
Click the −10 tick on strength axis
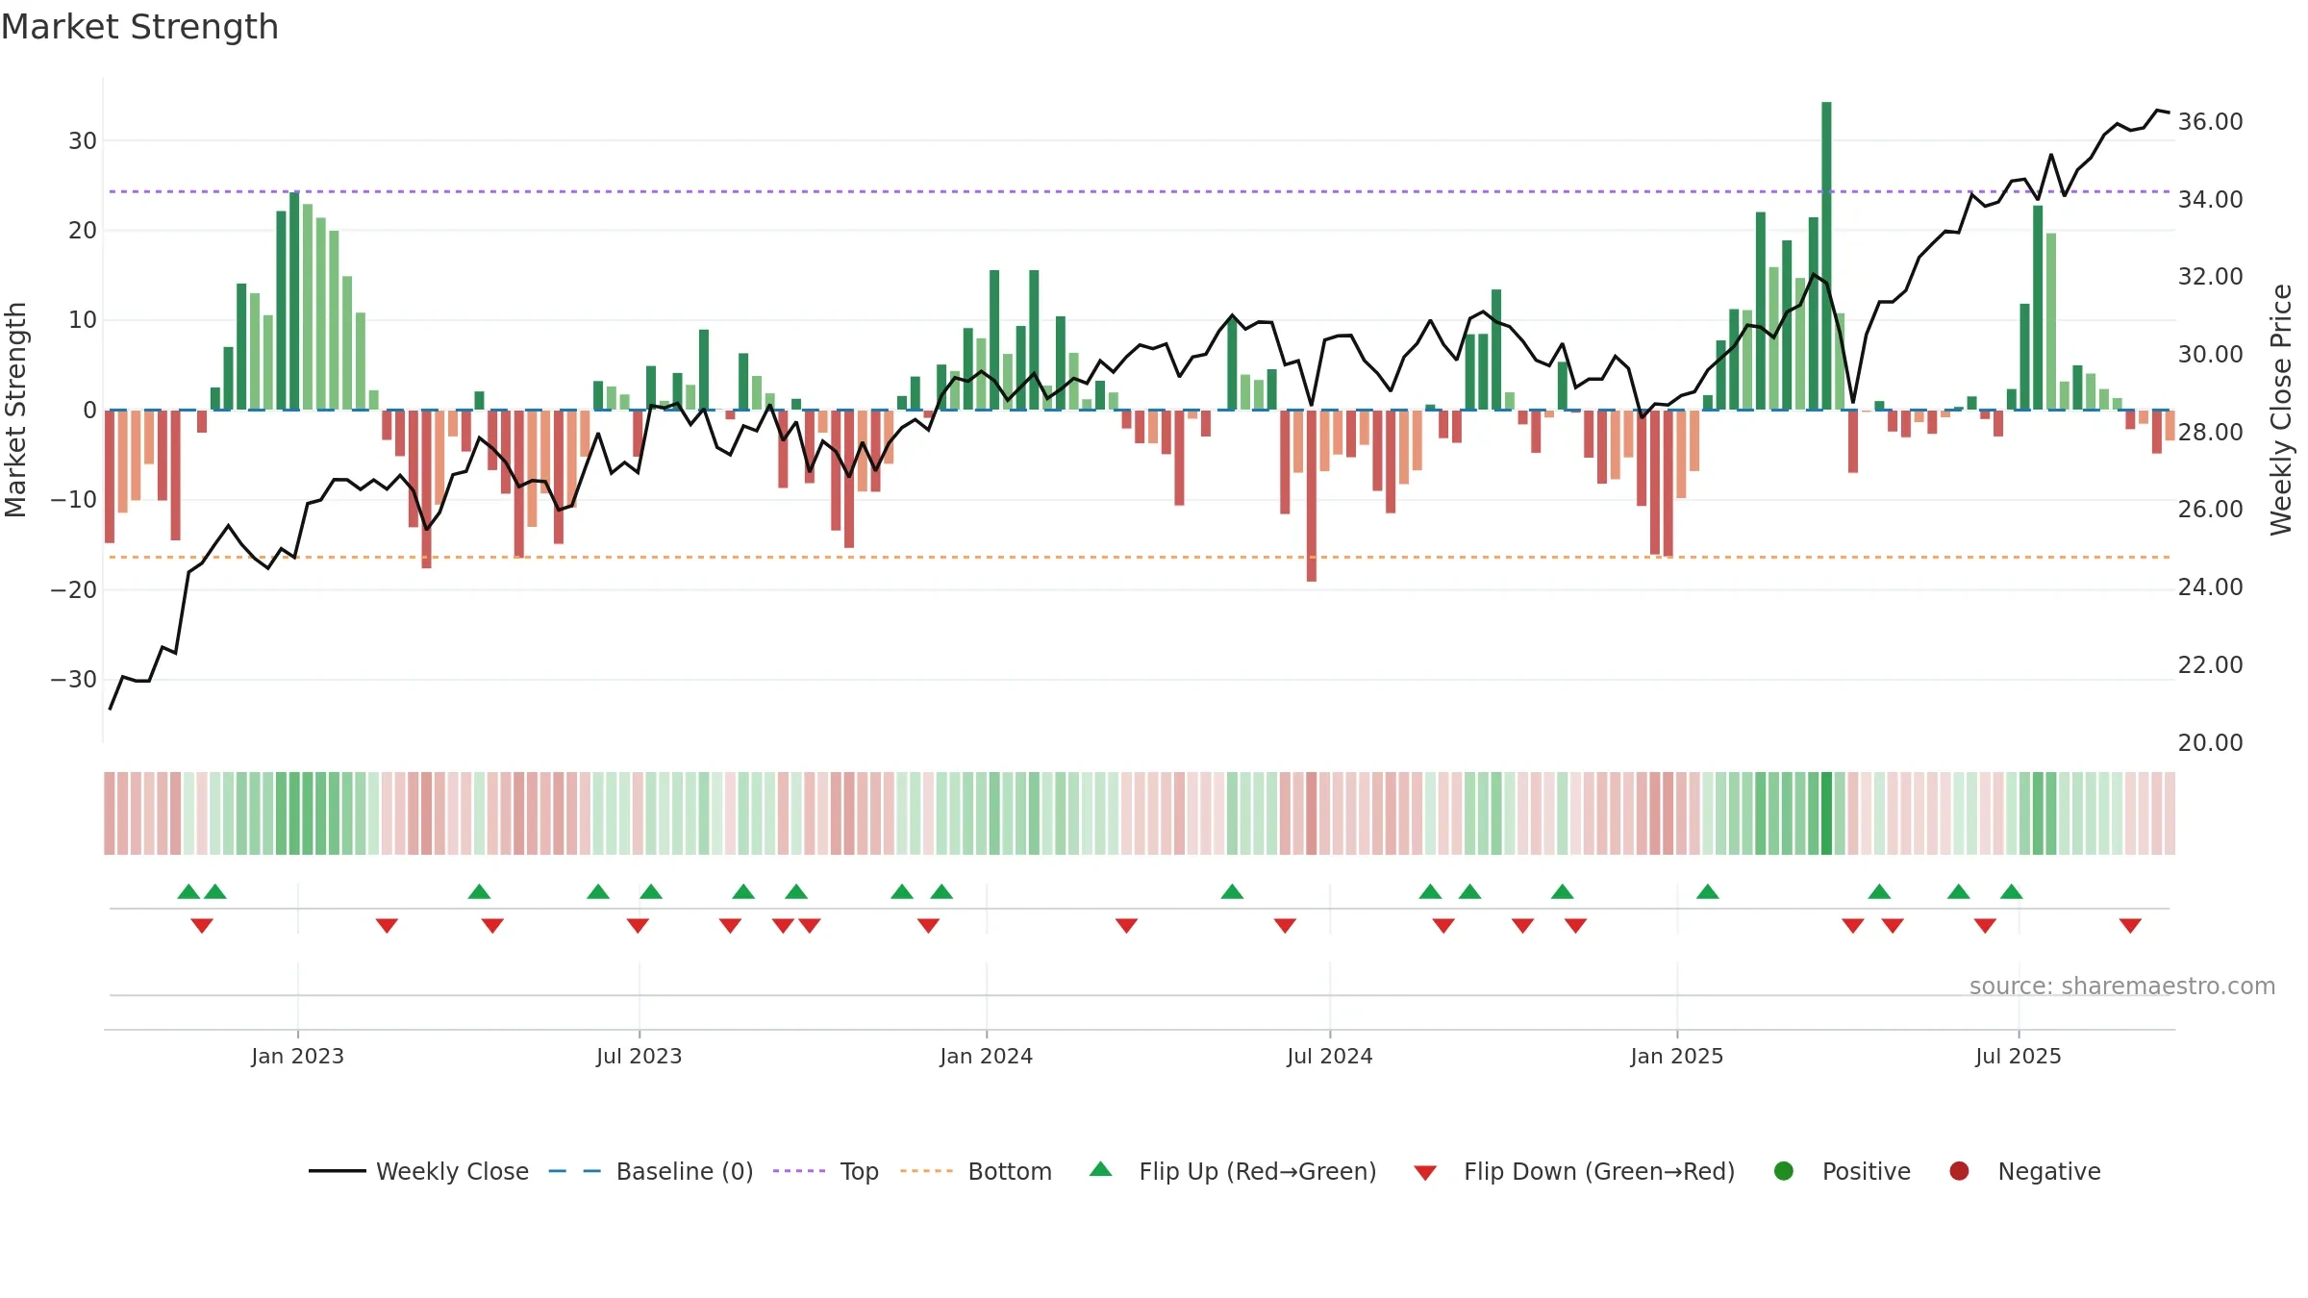(74, 499)
